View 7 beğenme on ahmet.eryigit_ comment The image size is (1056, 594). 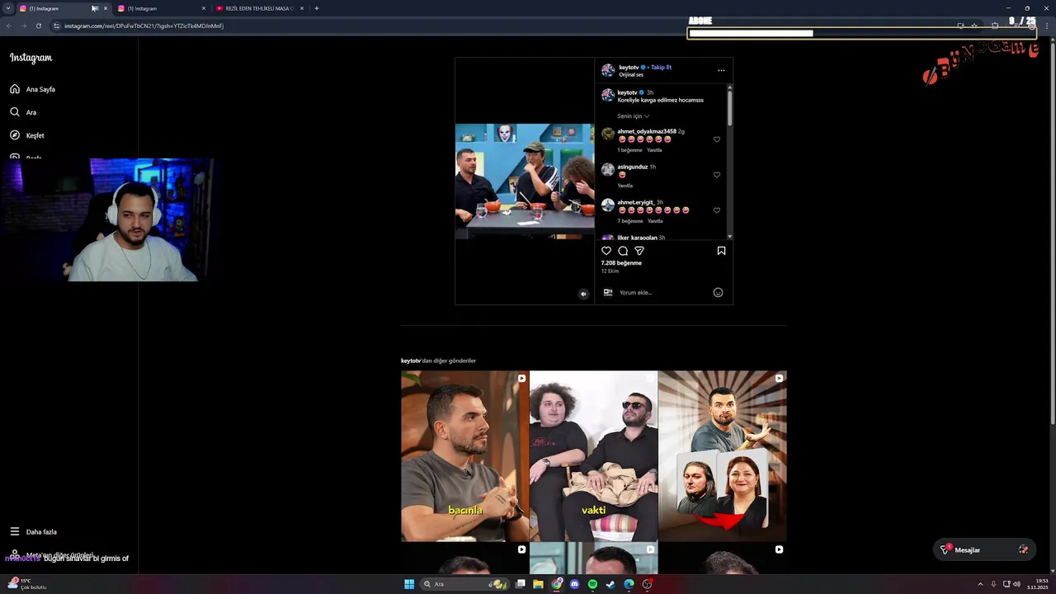[x=630, y=221]
